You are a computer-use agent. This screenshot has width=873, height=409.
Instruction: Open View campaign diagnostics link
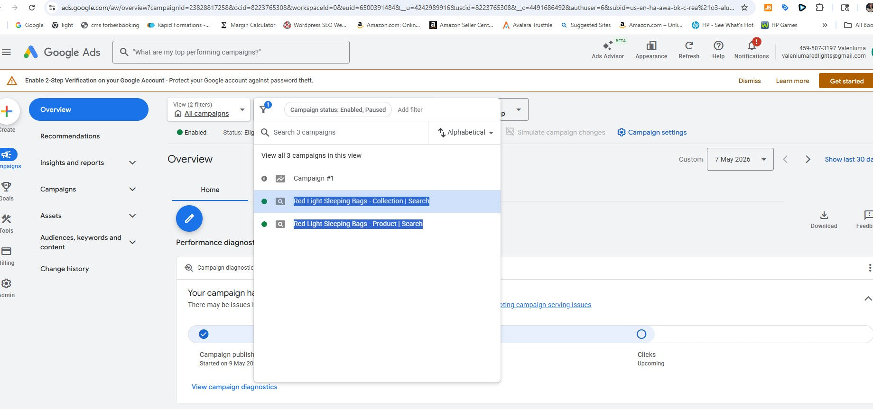pos(234,387)
